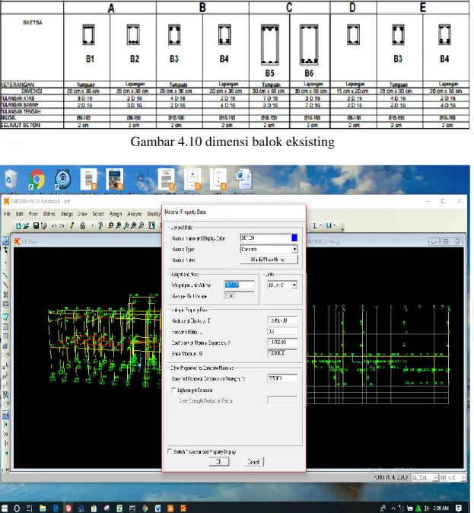
Task: Open the GLOBAL coordinate system dropdown
Action: click(436, 478)
